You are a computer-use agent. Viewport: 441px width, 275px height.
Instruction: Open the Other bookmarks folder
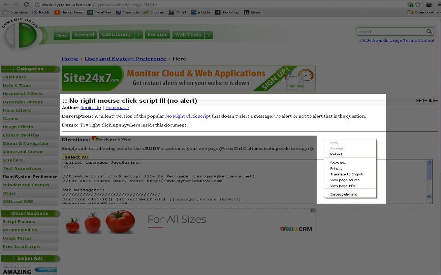click(x=424, y=12)
